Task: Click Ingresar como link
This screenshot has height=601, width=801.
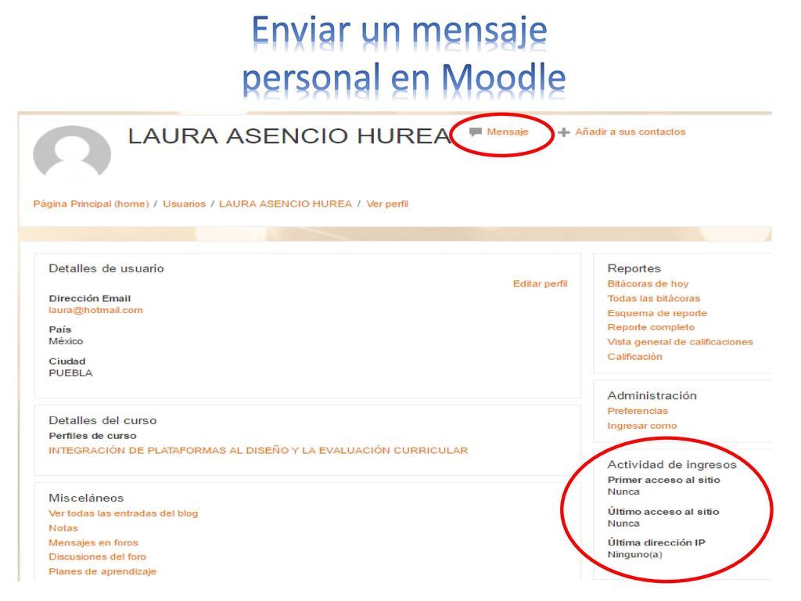Action: pyautogui.click(x=642, y=426)
